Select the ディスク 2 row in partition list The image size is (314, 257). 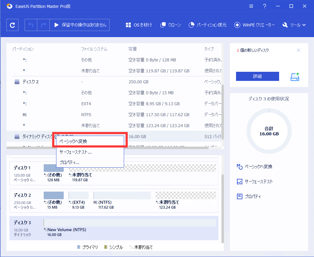click(114, 82)
